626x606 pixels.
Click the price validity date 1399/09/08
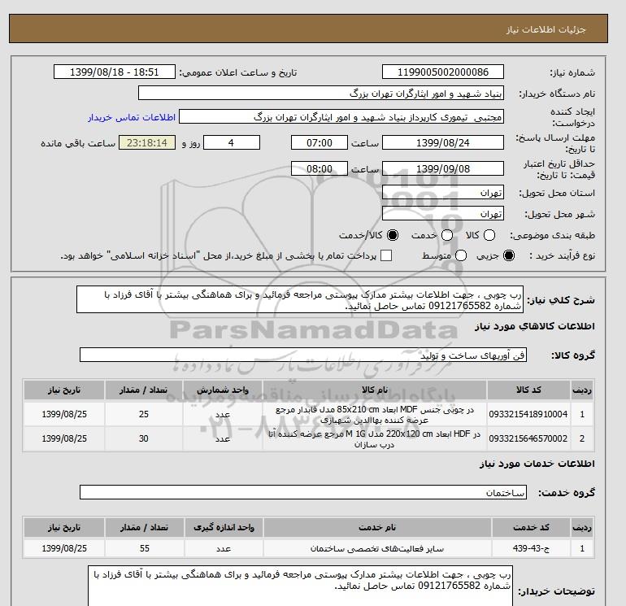coord(443,168)
